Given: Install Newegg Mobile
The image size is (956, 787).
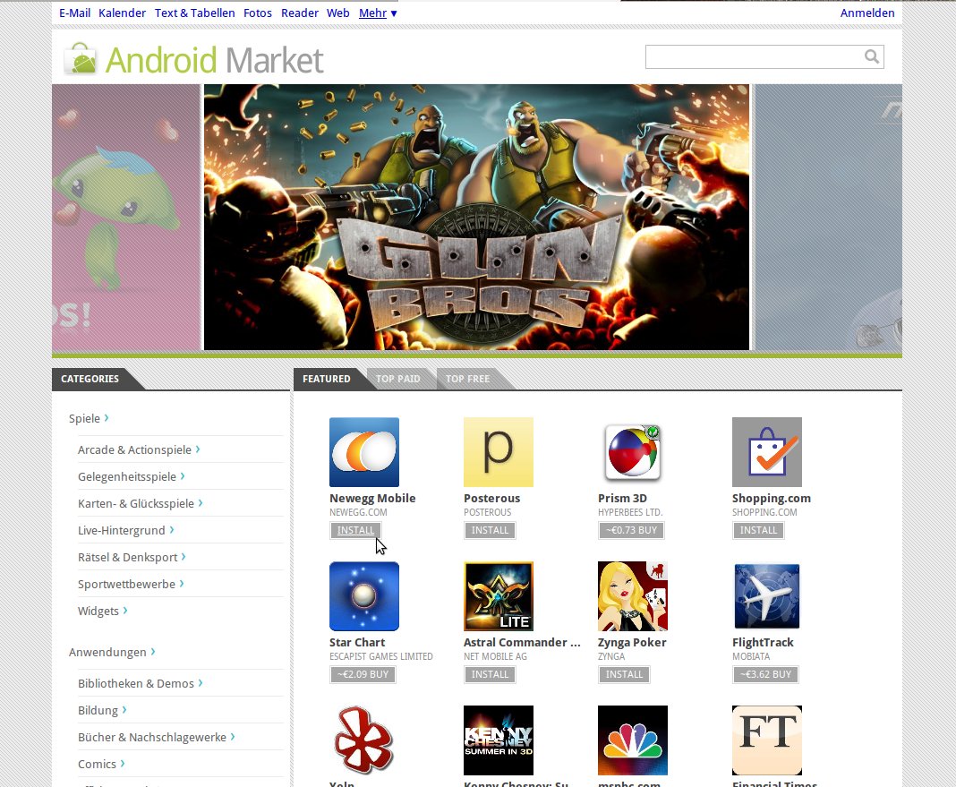Looking at the screenshot, I should [356, 530].
